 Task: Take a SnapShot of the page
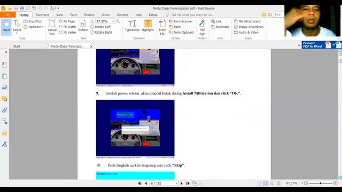[x=33, y=21]
